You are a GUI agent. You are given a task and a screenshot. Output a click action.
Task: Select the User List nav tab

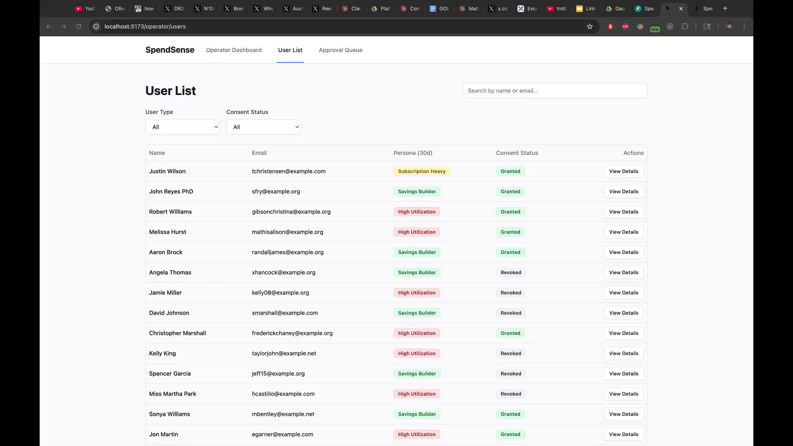point(290,50)
